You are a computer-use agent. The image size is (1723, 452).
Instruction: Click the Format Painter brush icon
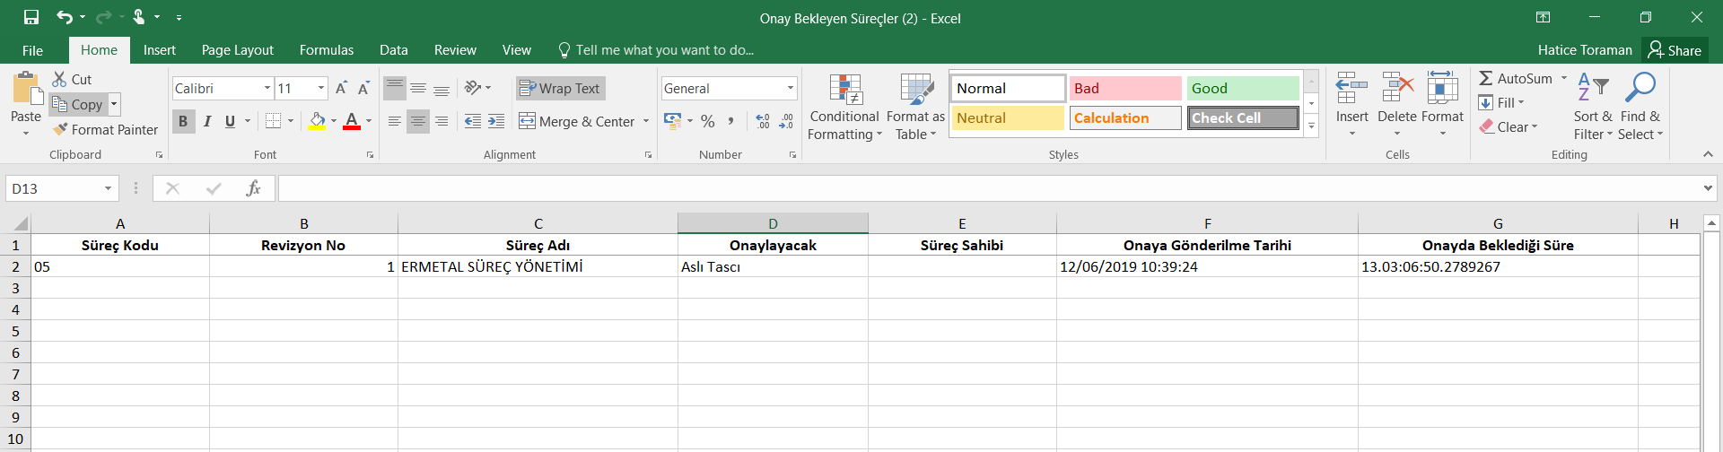tap(60, 130)
